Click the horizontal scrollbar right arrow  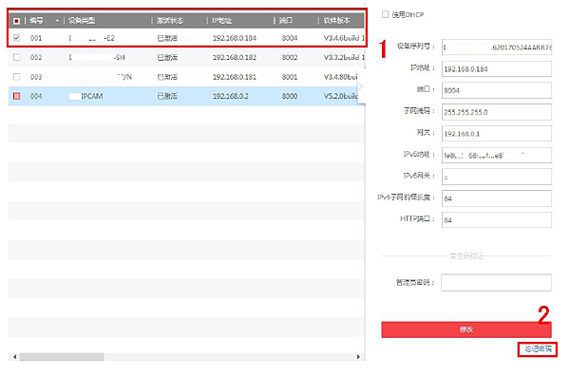358,357
